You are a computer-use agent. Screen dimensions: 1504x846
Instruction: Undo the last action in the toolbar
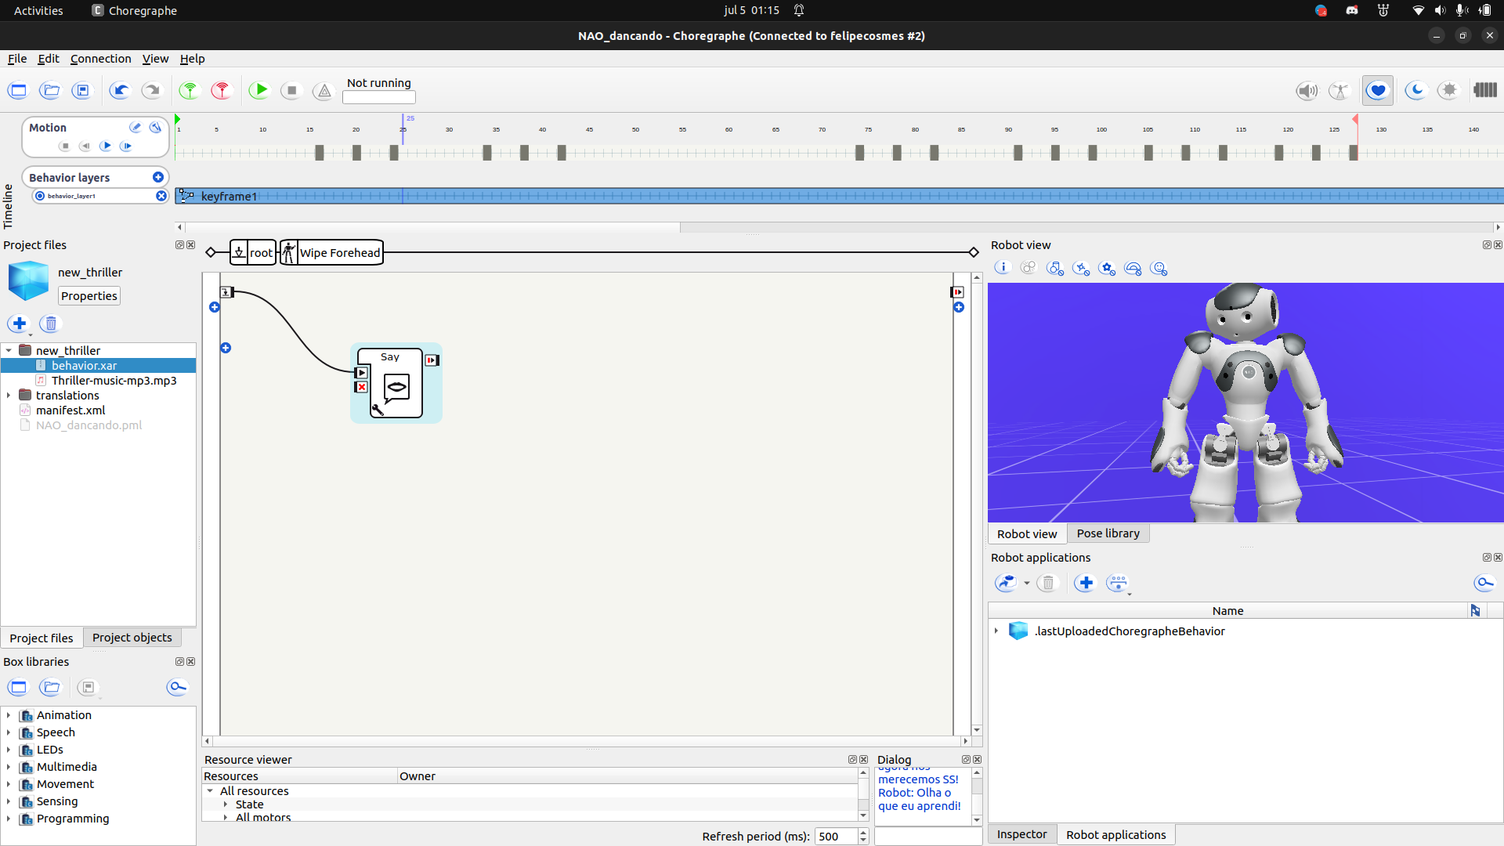[119, 90]
